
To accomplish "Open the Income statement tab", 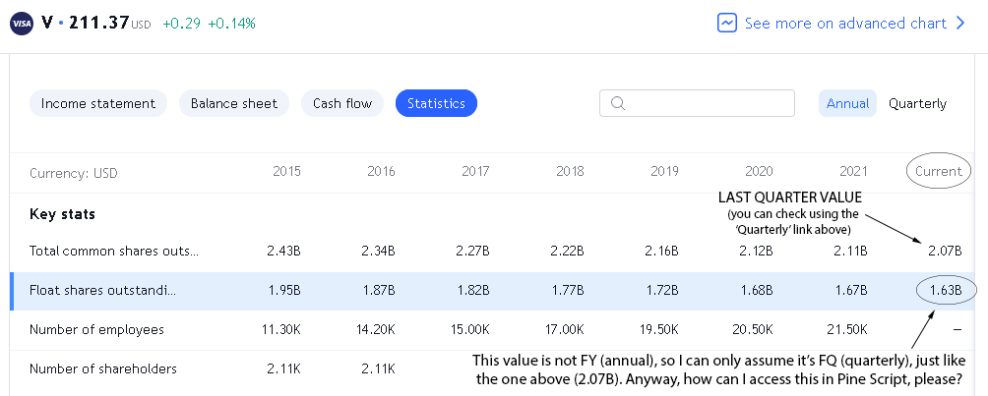I will (x=98, y=103).
